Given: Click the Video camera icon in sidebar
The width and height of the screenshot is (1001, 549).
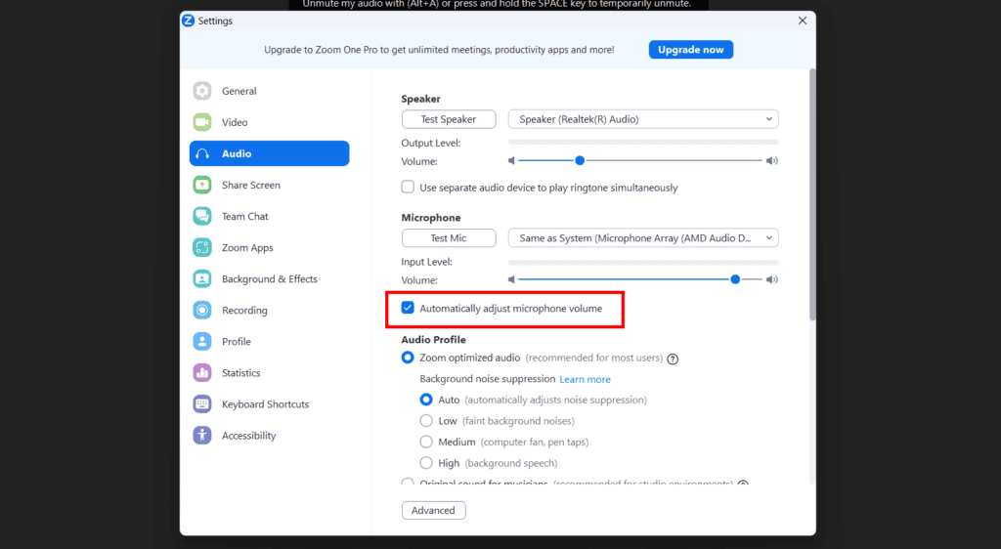Looking at the screenshot, I should coord(202,122).
